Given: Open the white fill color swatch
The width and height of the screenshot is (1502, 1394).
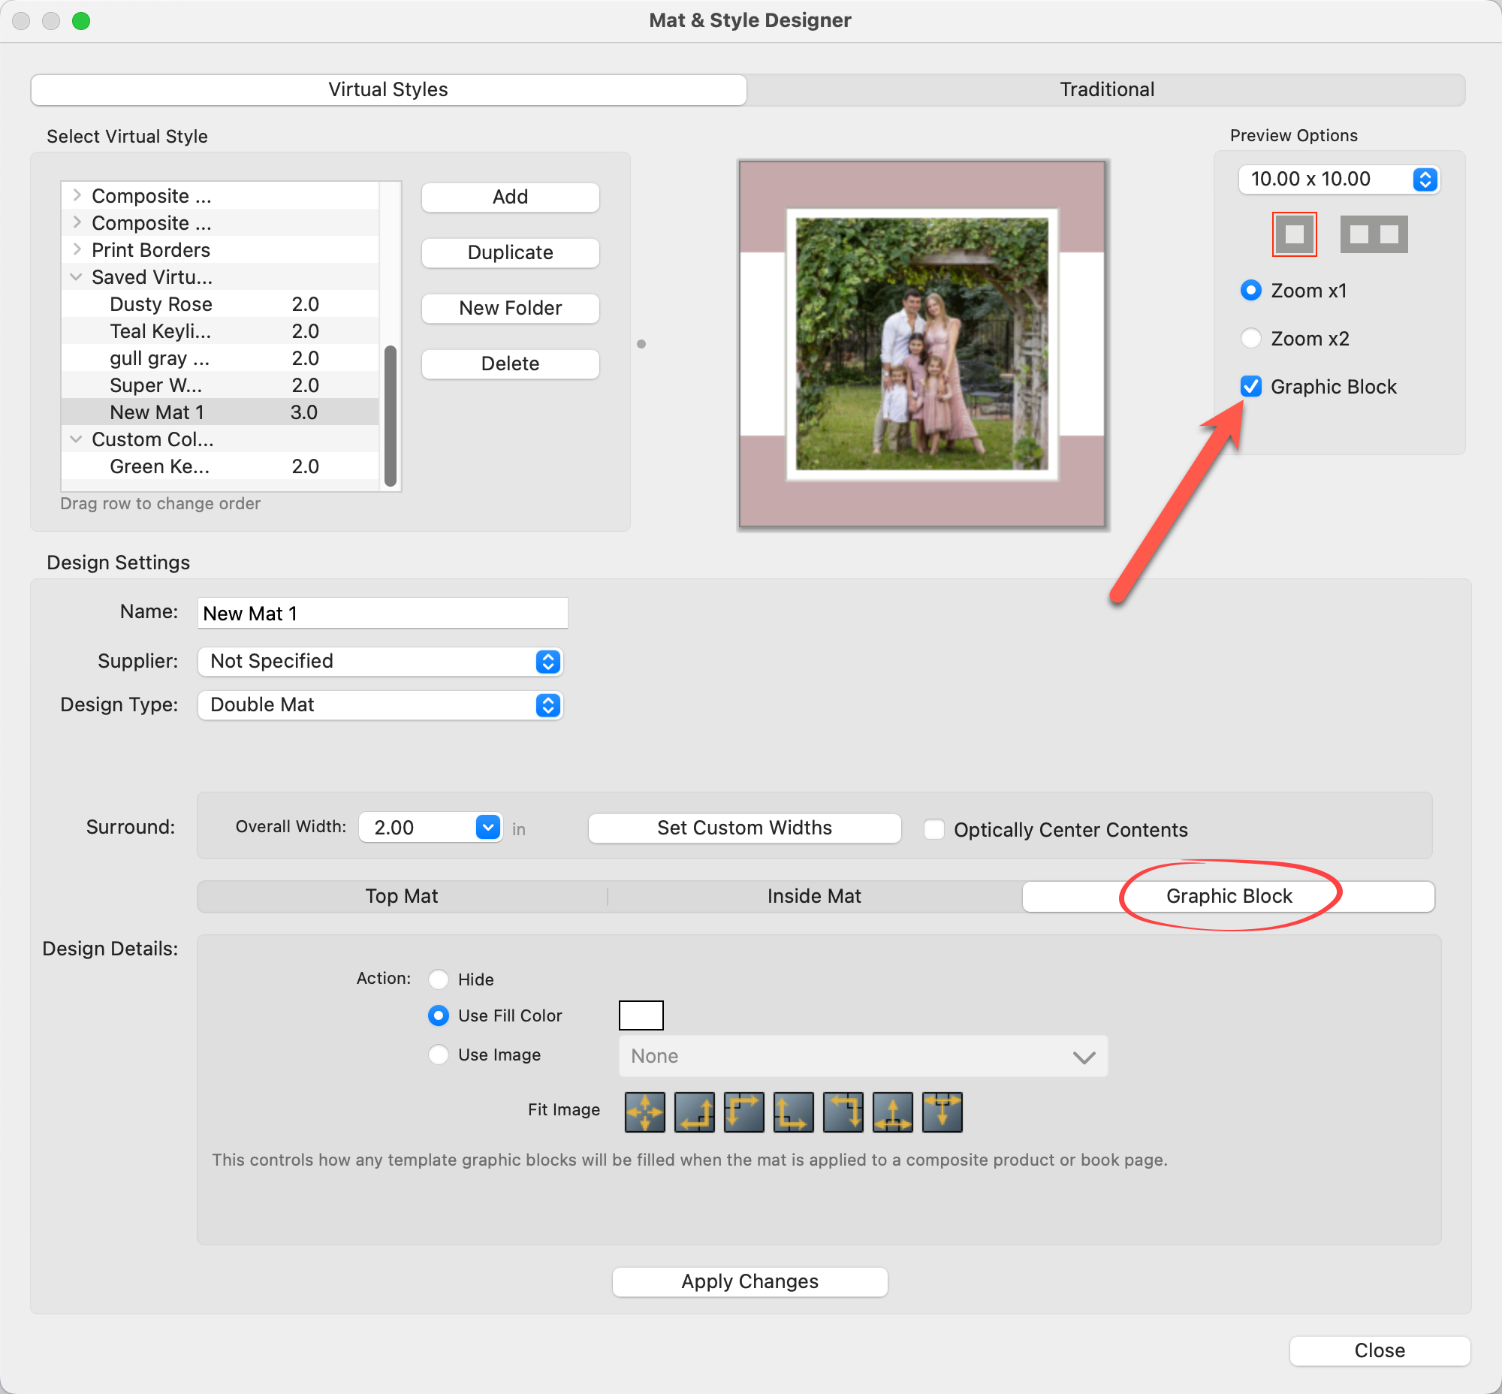Looking at the screenshot, I should click(x=641, y=1015).
